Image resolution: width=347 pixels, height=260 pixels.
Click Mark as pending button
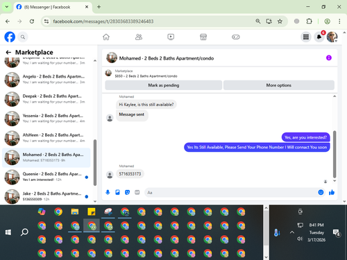pos(164,85)
